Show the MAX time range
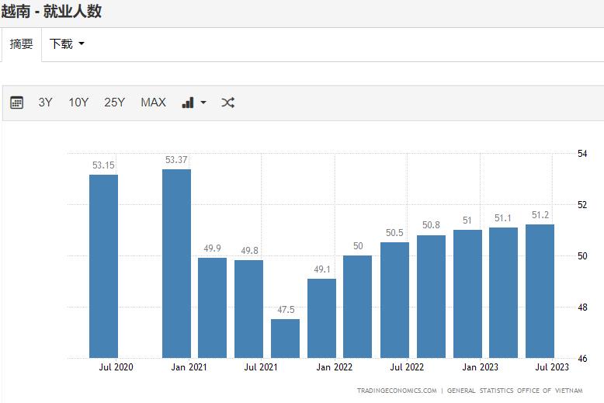 [153, 102]
